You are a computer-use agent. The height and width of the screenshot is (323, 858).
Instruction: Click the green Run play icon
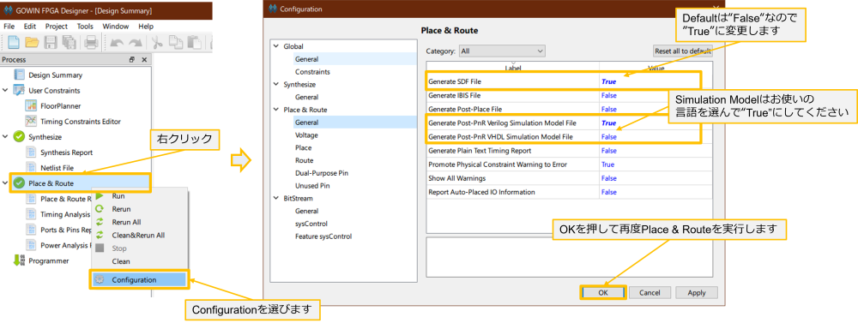[99, 195]
